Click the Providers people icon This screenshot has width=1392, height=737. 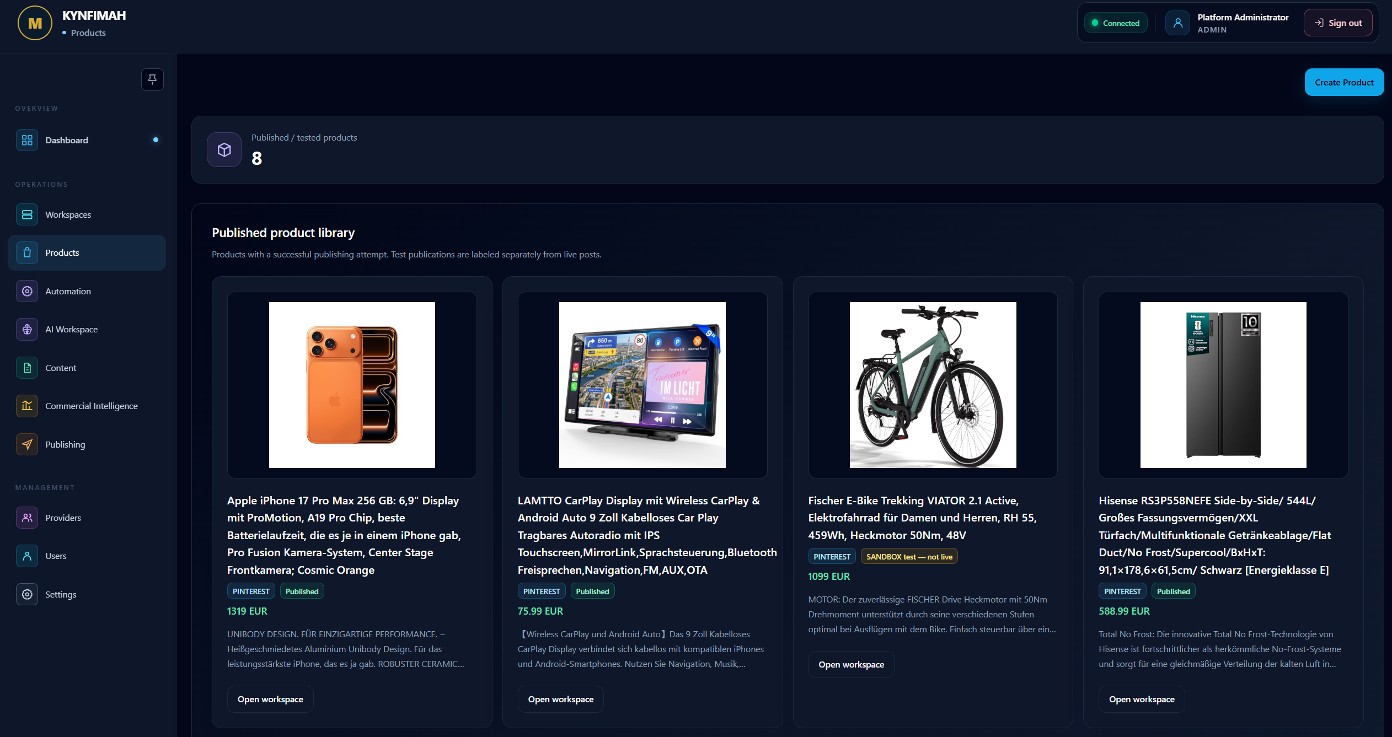27,518
